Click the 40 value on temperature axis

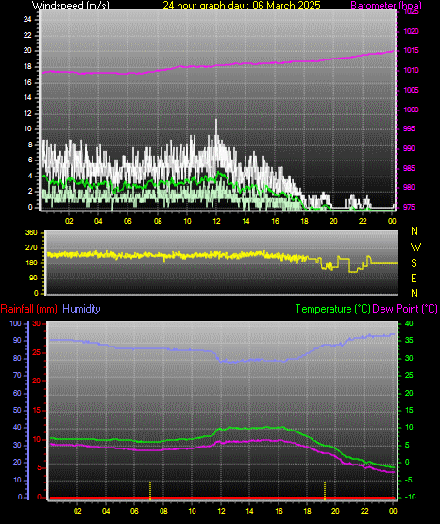[409, 324]
